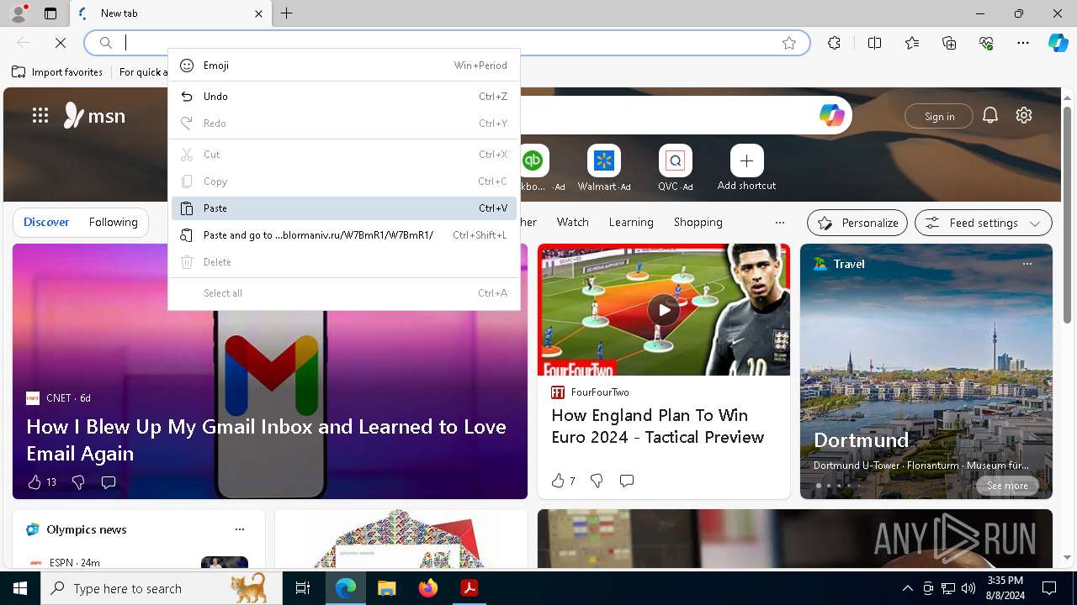
Task: Open comments on the FourFourTwo article
Action: coord(627,481)
